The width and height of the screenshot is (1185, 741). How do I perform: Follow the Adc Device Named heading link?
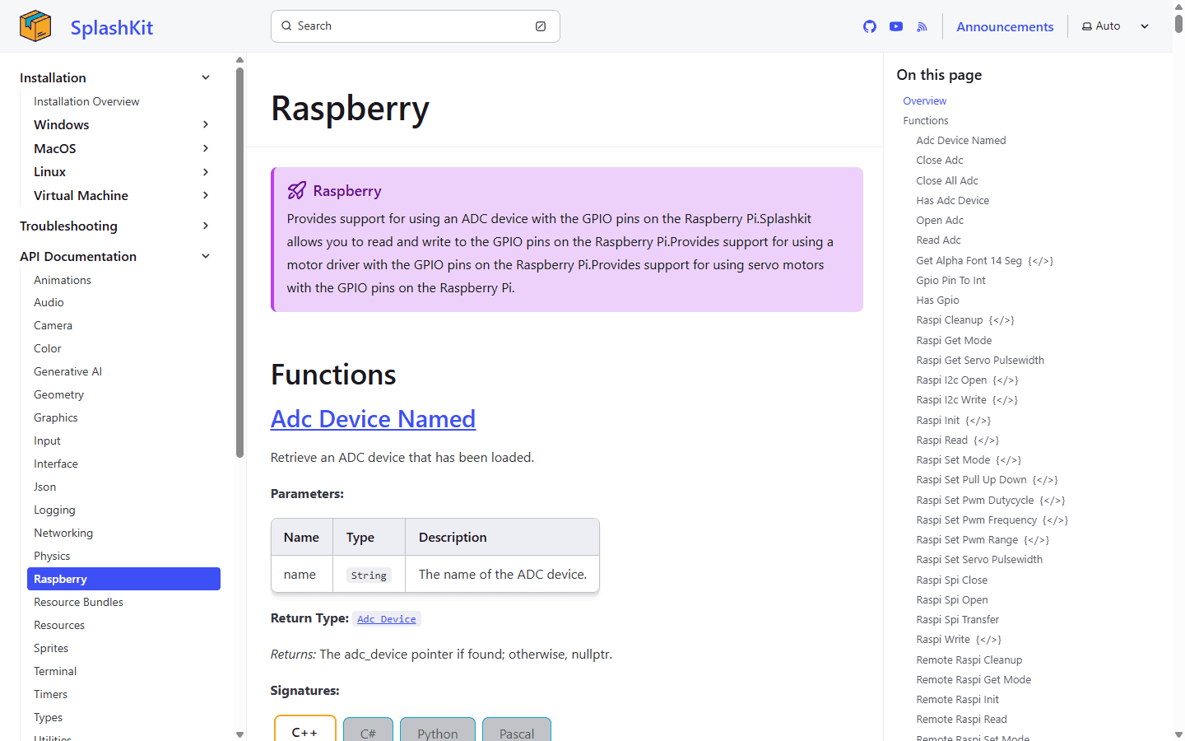click(373, 418)
